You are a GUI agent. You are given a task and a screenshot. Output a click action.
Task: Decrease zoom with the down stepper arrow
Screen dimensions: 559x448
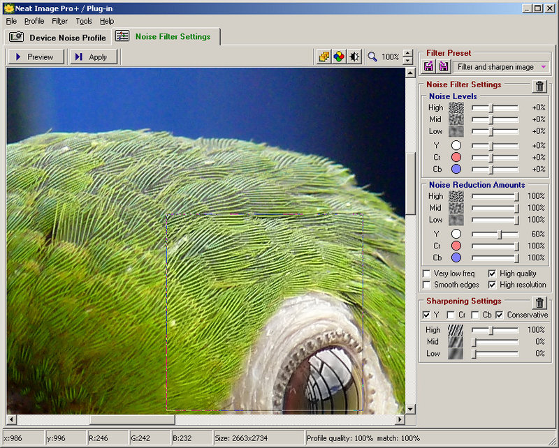tap(407, 61)
